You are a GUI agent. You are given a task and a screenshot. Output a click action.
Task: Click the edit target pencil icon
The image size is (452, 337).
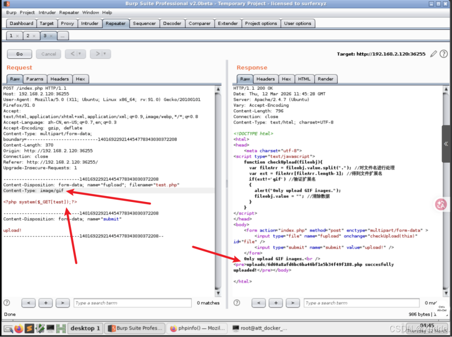[433, 54]
